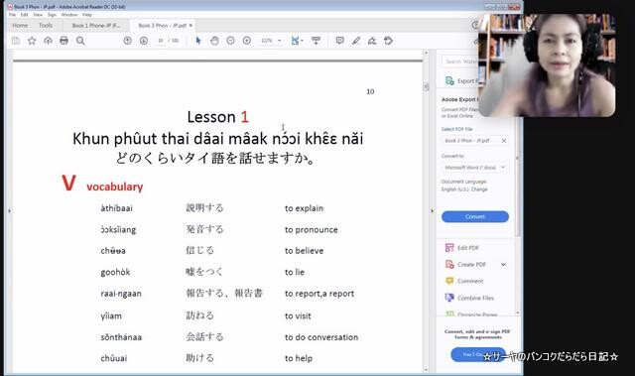Click the document scrollbar up arrow
Image resolution: width=635 pixels, height=376 pixels.
pos(426,53)
